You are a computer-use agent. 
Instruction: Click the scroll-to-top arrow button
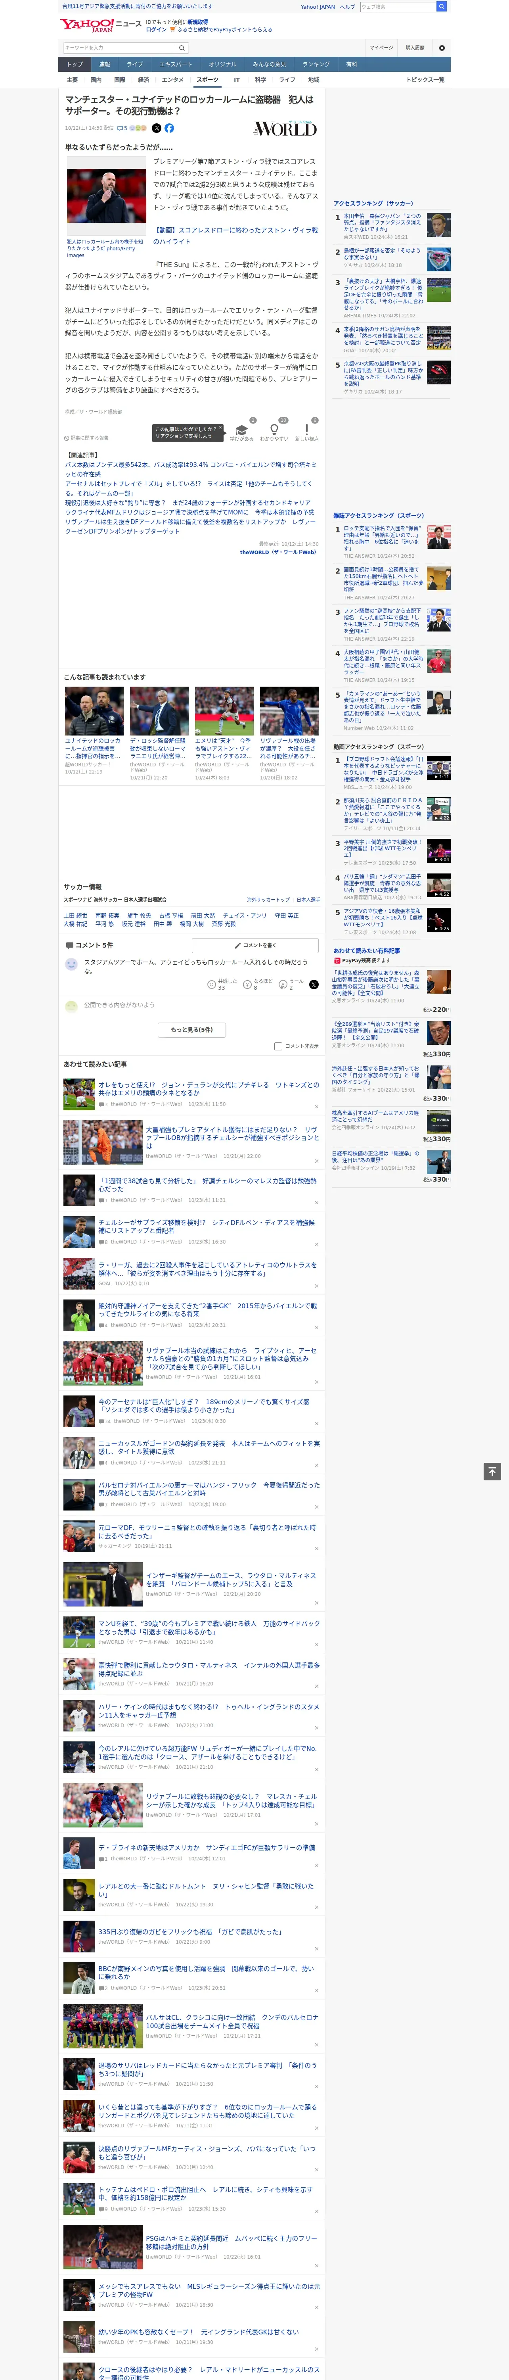click(x=492, y=1472)
